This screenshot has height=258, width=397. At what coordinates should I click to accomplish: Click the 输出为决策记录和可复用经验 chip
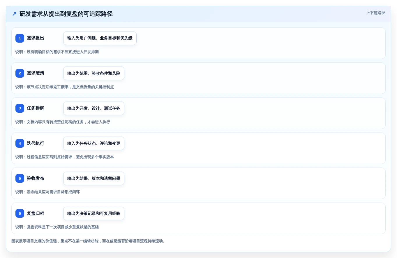pos(94,213)
